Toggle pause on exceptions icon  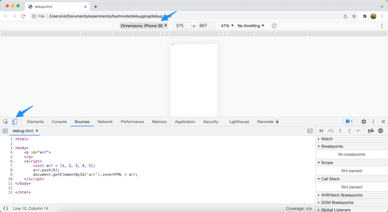tap(381, 131)
